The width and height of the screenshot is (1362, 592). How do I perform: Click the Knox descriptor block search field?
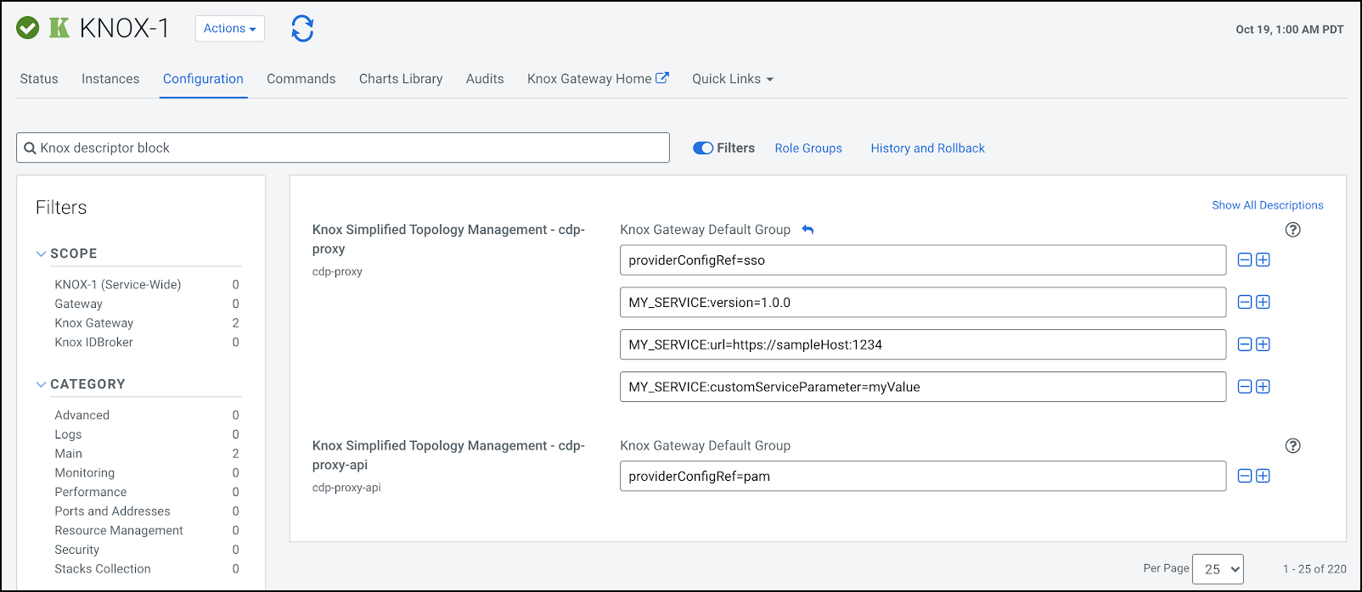tap(343, 148)
